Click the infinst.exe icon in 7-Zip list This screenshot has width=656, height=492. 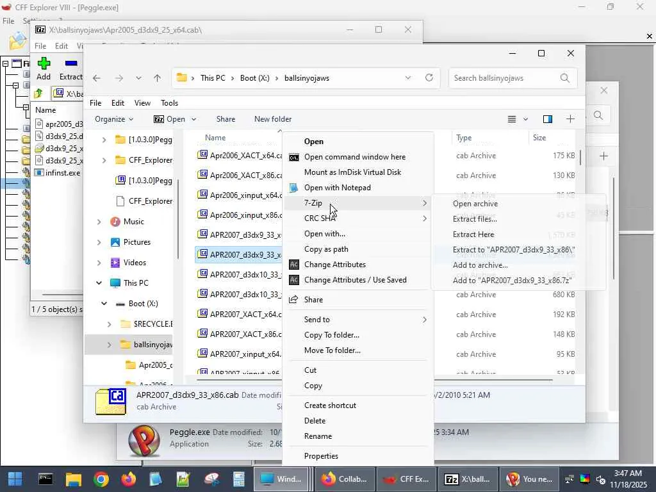pos(39,172)
